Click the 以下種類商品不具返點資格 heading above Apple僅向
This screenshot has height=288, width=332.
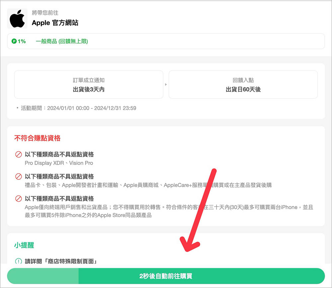pyautogui.click(x=59, y=198)
